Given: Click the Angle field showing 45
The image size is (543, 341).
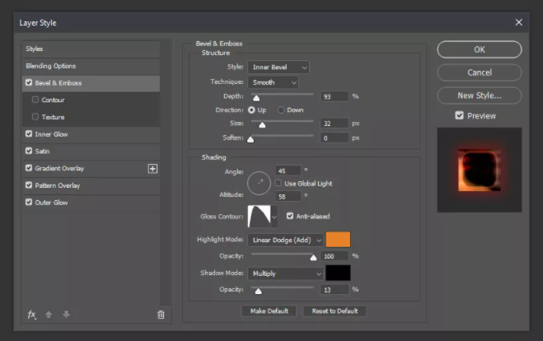Looking at the screenshot, I should click(288, 170).
